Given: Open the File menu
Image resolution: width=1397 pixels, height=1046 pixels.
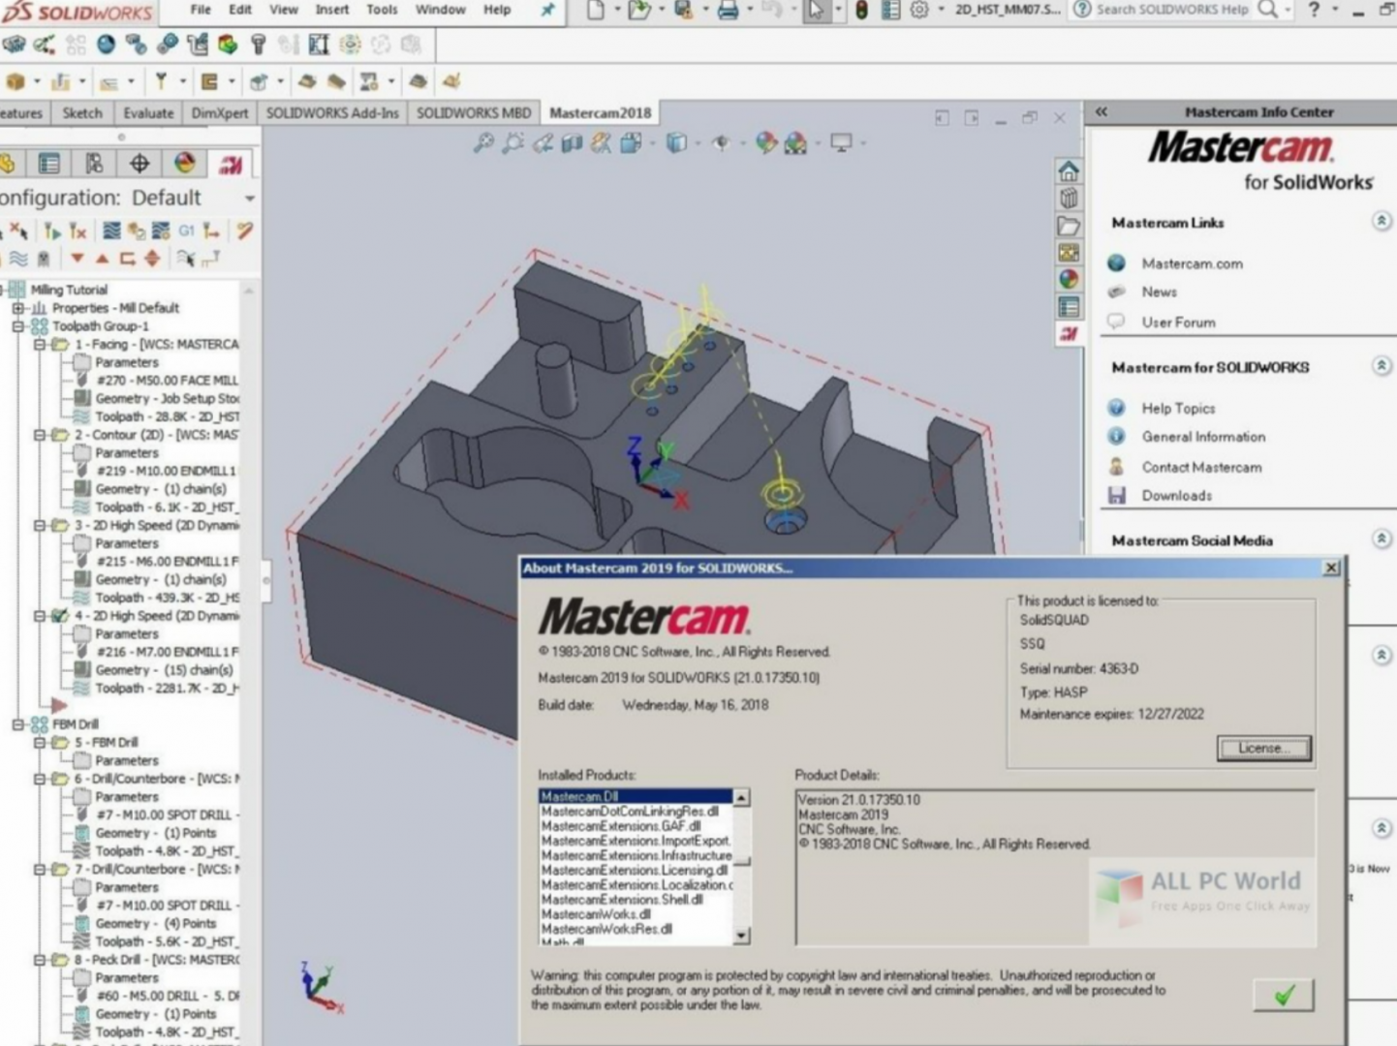Looking at the screenshot, I should 201,10.
